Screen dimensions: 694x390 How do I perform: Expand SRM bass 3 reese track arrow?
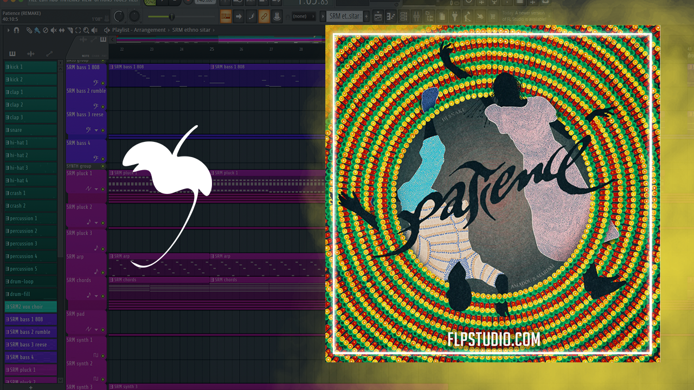point(96,130)
